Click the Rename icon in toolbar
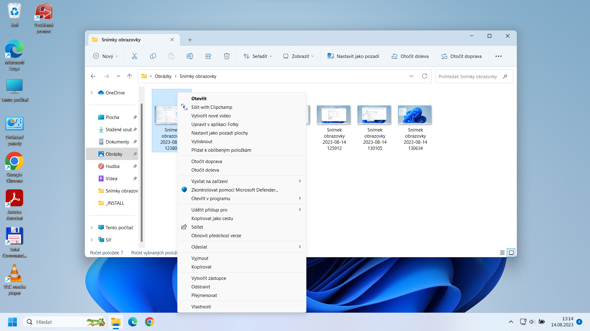The image size is (590, 331). point(190,56)
